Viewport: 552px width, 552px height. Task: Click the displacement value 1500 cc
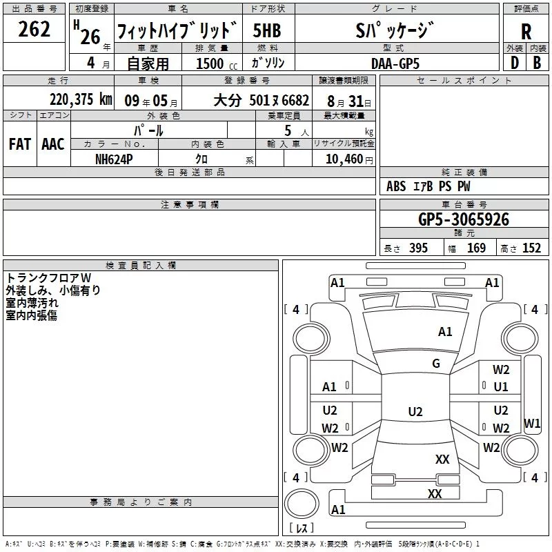pyautogui.click(x=217, y=63)
